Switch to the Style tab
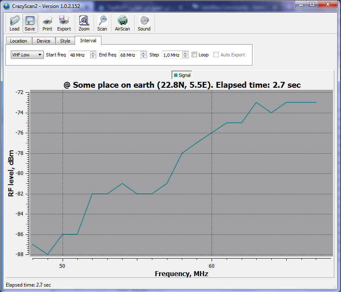341x292 pixels. tap(65, 41)
